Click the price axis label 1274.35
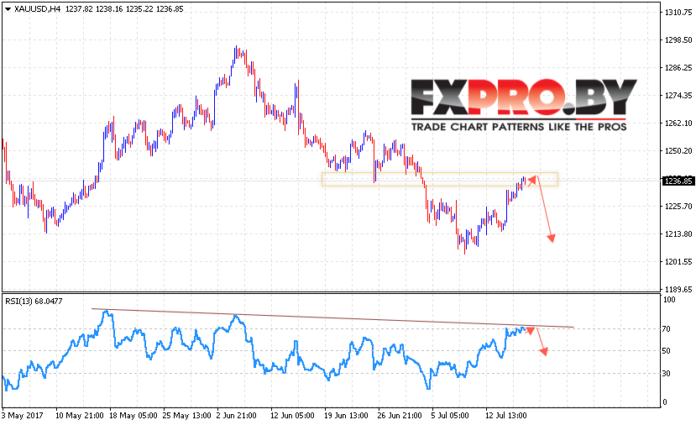 tap(678, 96)
